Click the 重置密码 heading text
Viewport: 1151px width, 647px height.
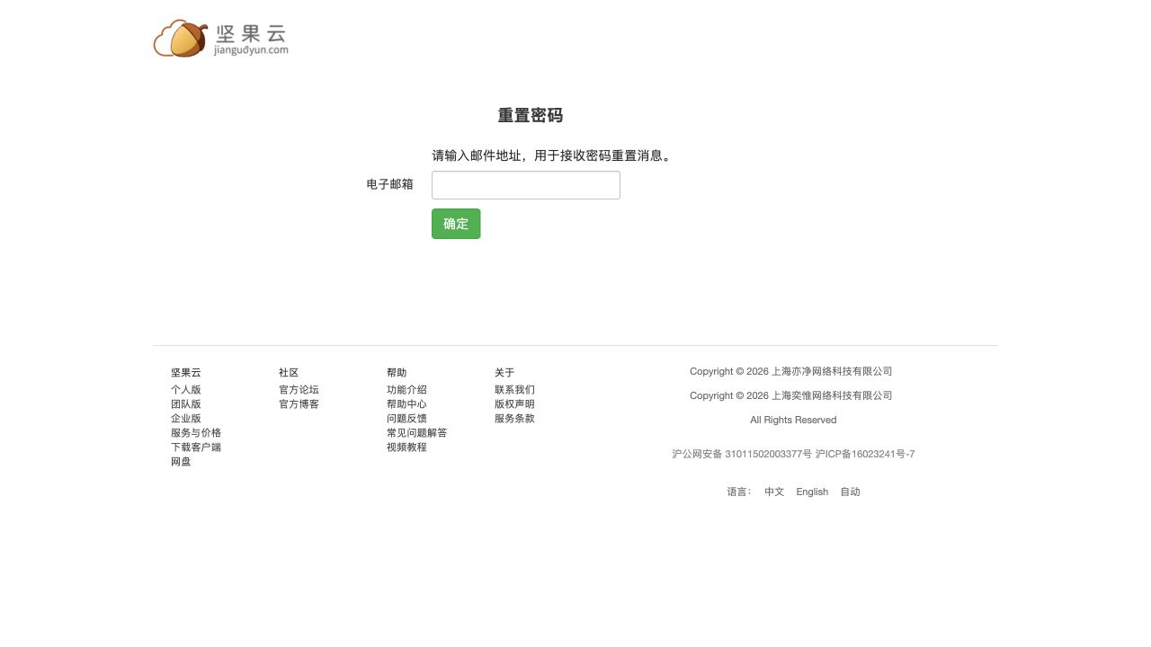pos(531,116)
